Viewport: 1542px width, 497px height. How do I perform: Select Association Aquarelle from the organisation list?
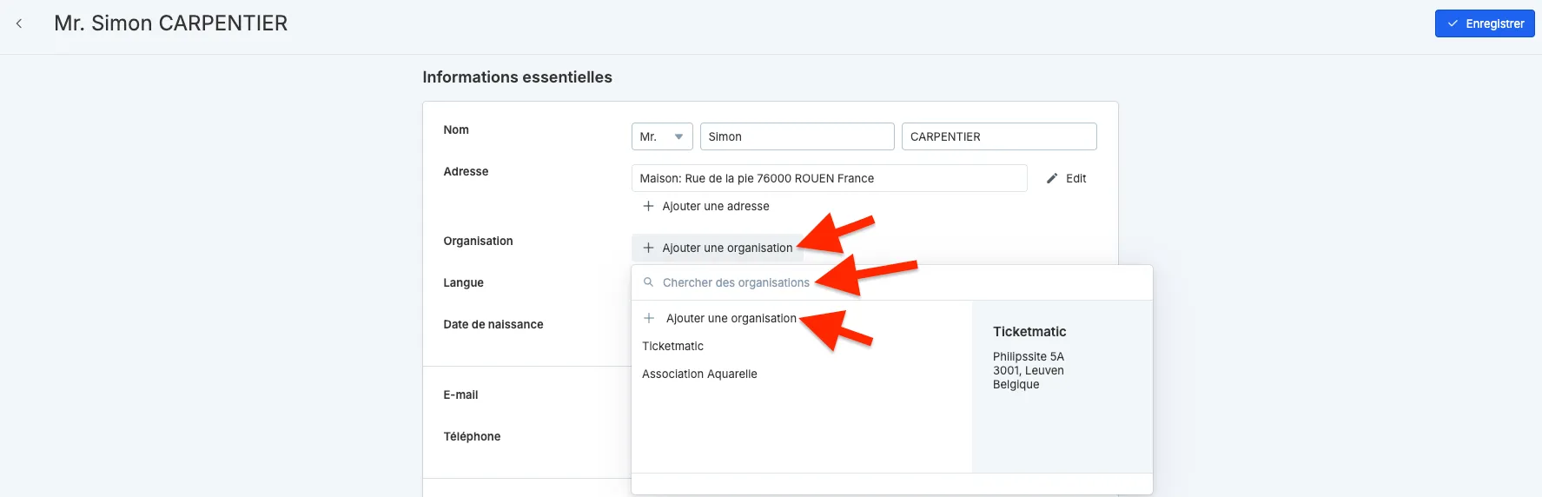pyautogui.click(x=699, y=374)
